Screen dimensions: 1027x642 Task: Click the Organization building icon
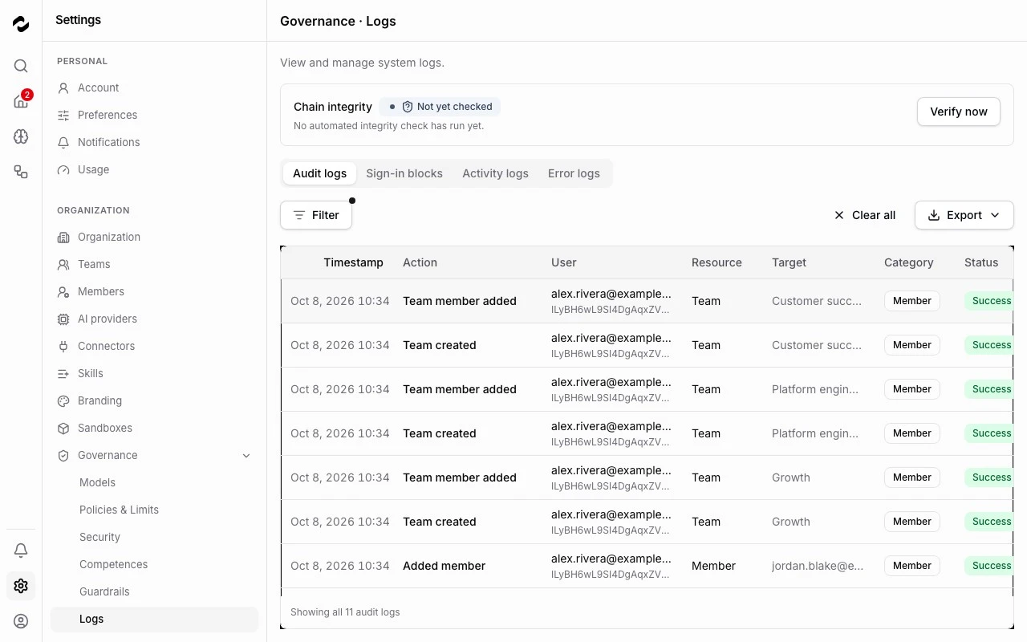tap(63, 238)
